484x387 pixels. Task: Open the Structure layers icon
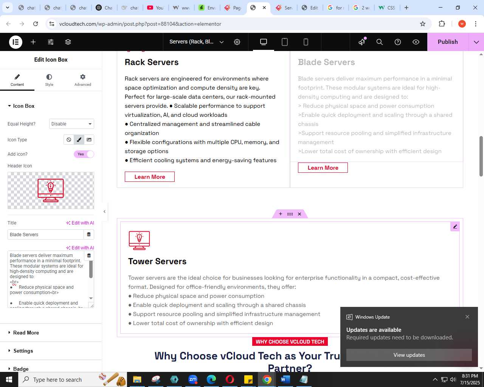pyautogui.click(x=68, y=42)
